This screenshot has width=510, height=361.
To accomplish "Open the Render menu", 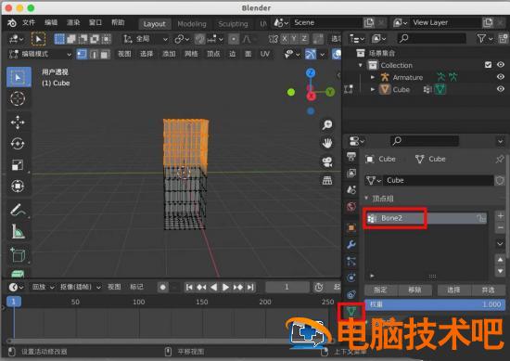I will tap(73, 22).
